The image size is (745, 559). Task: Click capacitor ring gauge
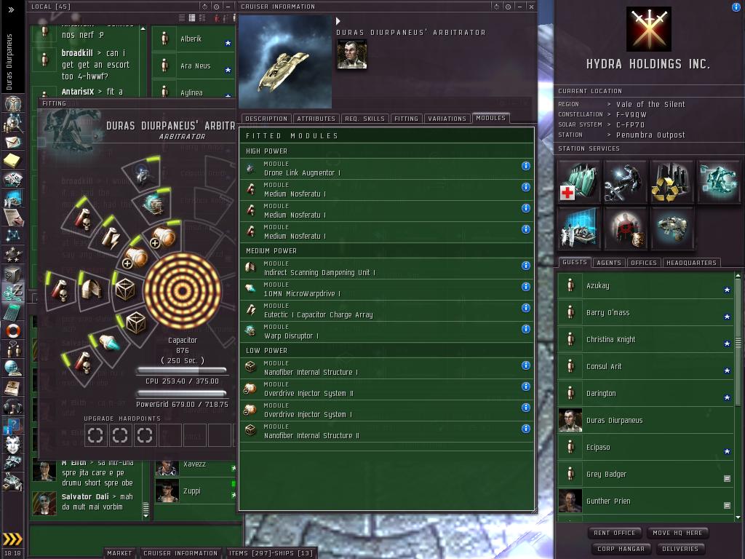tap(182, 291)
